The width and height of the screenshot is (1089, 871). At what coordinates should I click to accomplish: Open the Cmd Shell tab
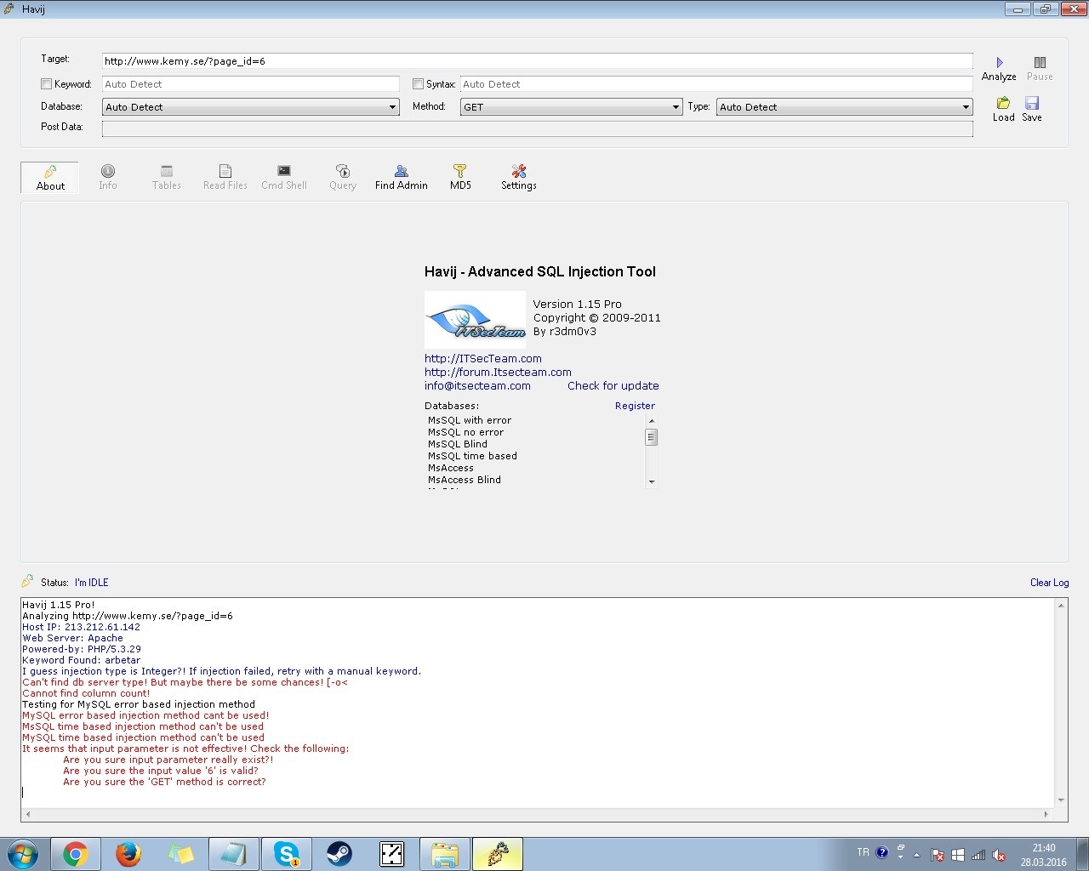coord(284,178)
